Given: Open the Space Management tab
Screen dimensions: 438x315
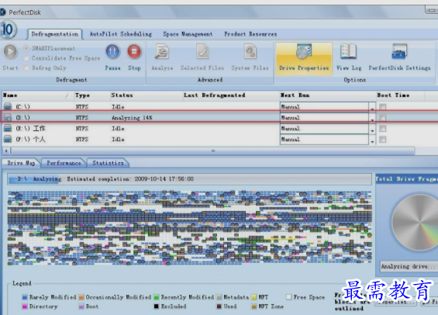Looking at the screenshot, I should 188,34.
